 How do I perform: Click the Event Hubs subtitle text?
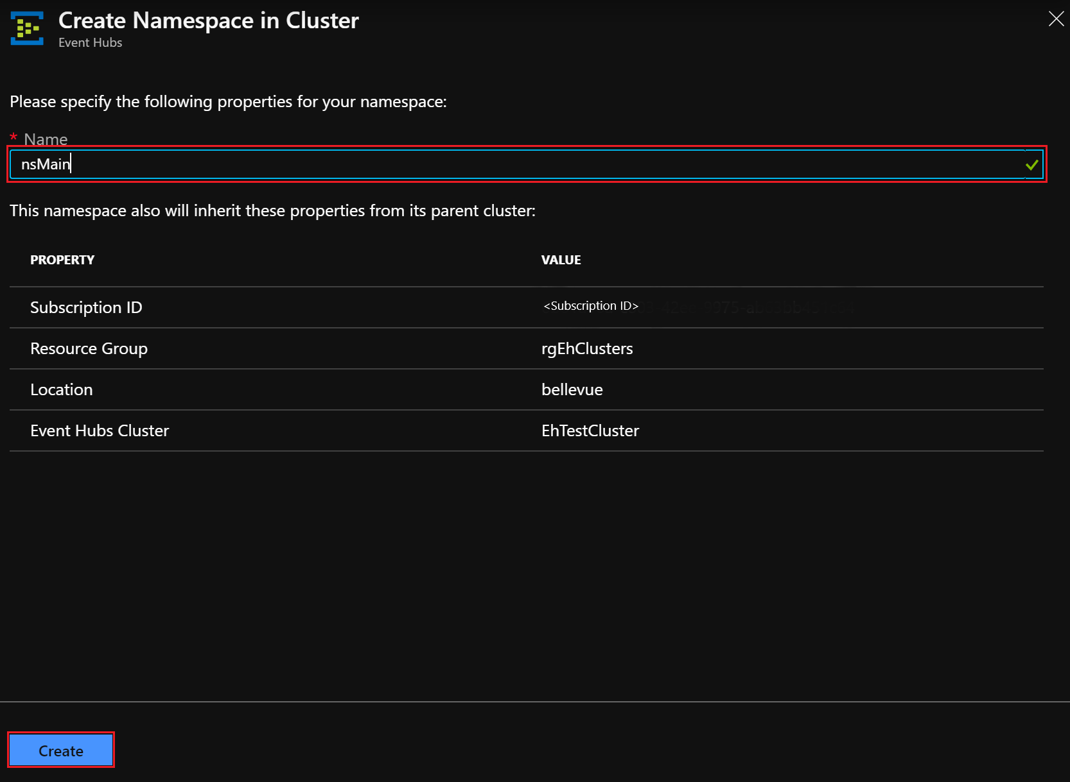point(89,42)
